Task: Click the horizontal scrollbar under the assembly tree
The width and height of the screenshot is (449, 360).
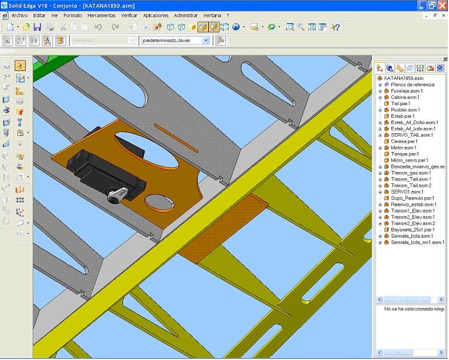Action: tap(408, 299)
